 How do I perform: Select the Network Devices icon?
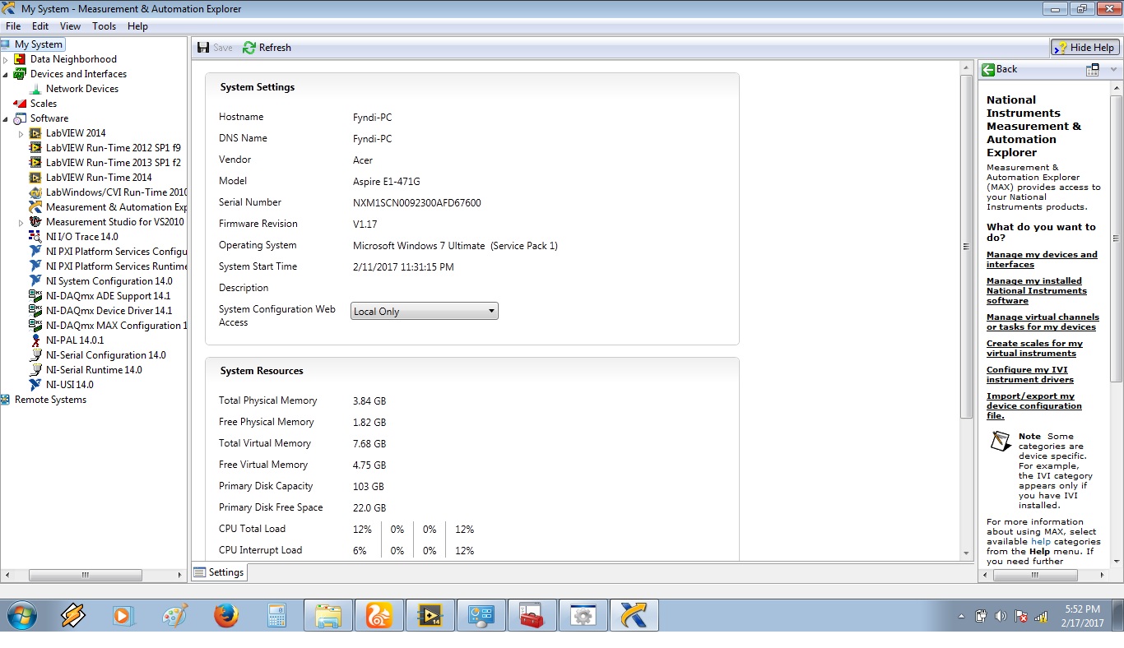pyautogui.click(x=35, y=89)
